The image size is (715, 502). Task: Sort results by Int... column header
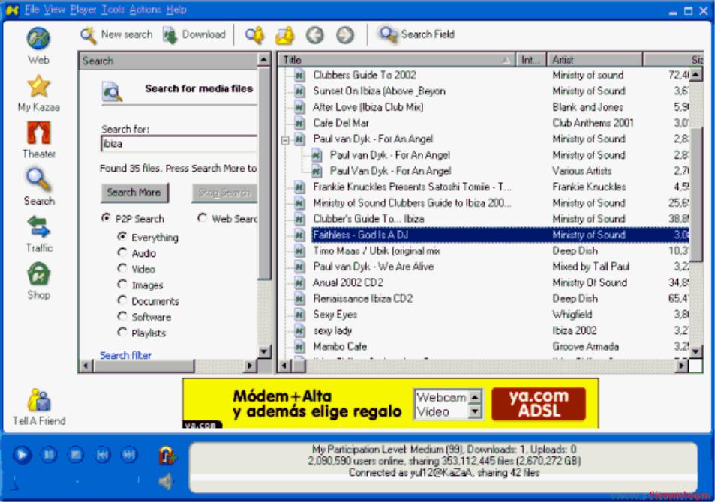(x=530, y=60)
